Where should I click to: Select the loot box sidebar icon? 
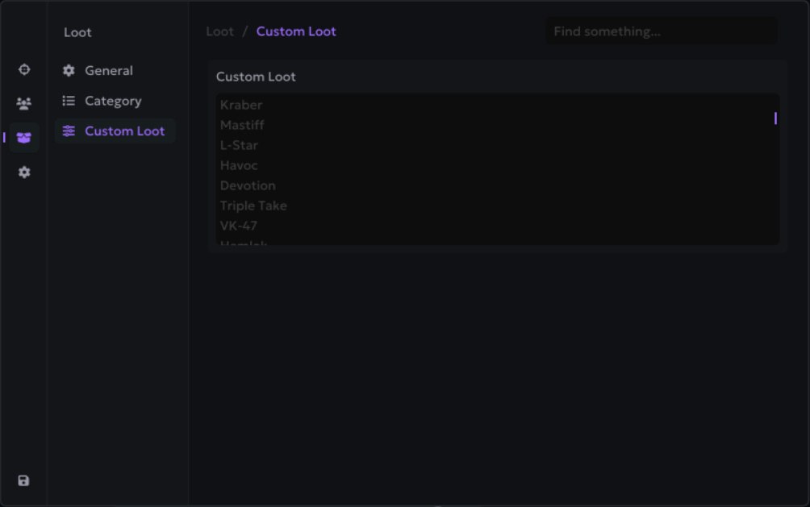tap(23, 138)
